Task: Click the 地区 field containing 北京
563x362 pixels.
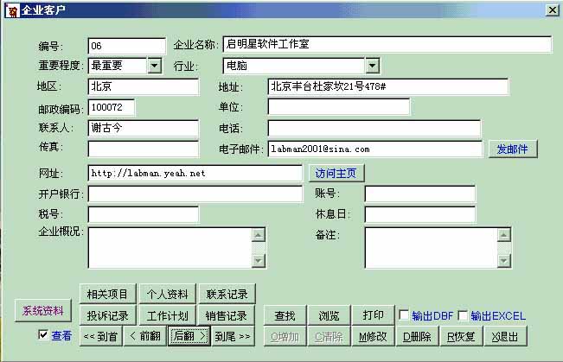Action: pos(144,86)
